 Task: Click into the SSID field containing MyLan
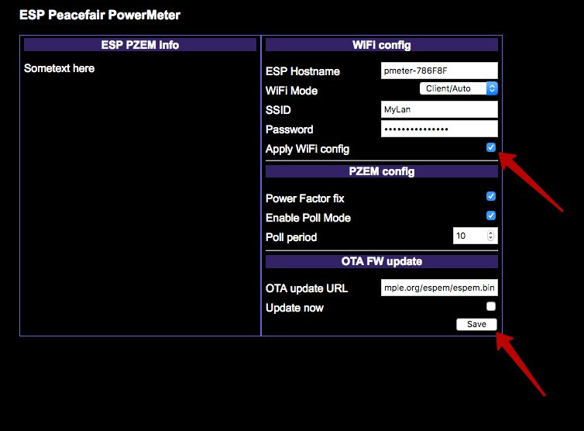pos(439,109)
